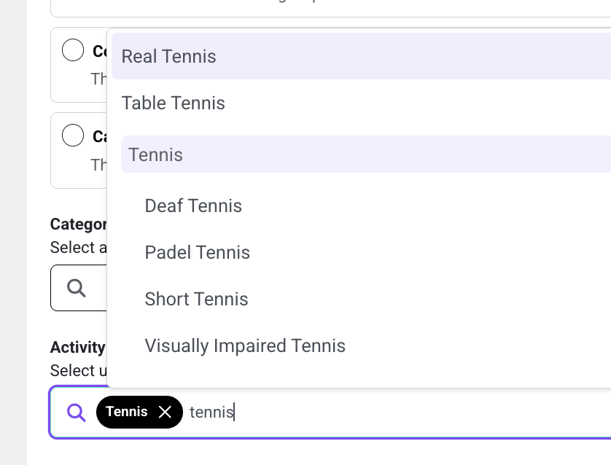Click the black Tennis tag label
Image resolution: width=611 pixels, height=465 pixels.
(x=127, y=412)
